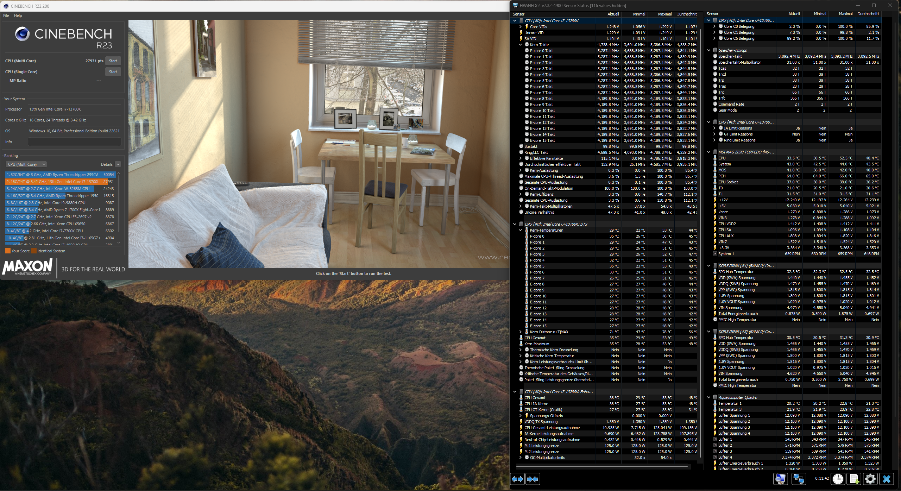The image size is (901, 491).
Task: Click the blue X close sensors icon
Action: tap(887, 479)
